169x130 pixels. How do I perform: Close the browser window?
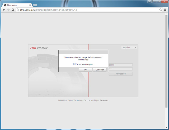pyautogui.click(x=165, y=2)
